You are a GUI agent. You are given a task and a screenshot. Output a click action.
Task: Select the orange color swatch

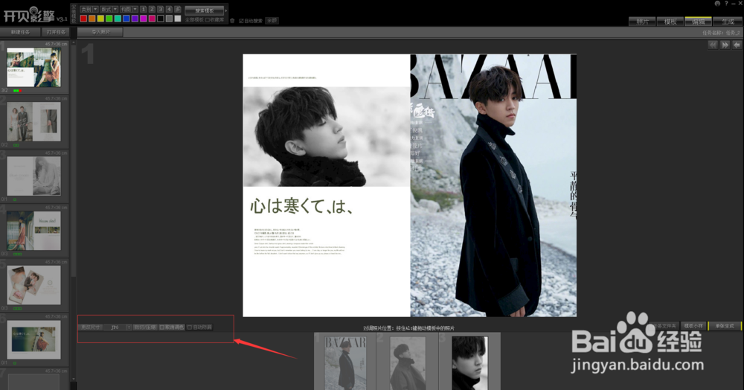tap(92, 19)
